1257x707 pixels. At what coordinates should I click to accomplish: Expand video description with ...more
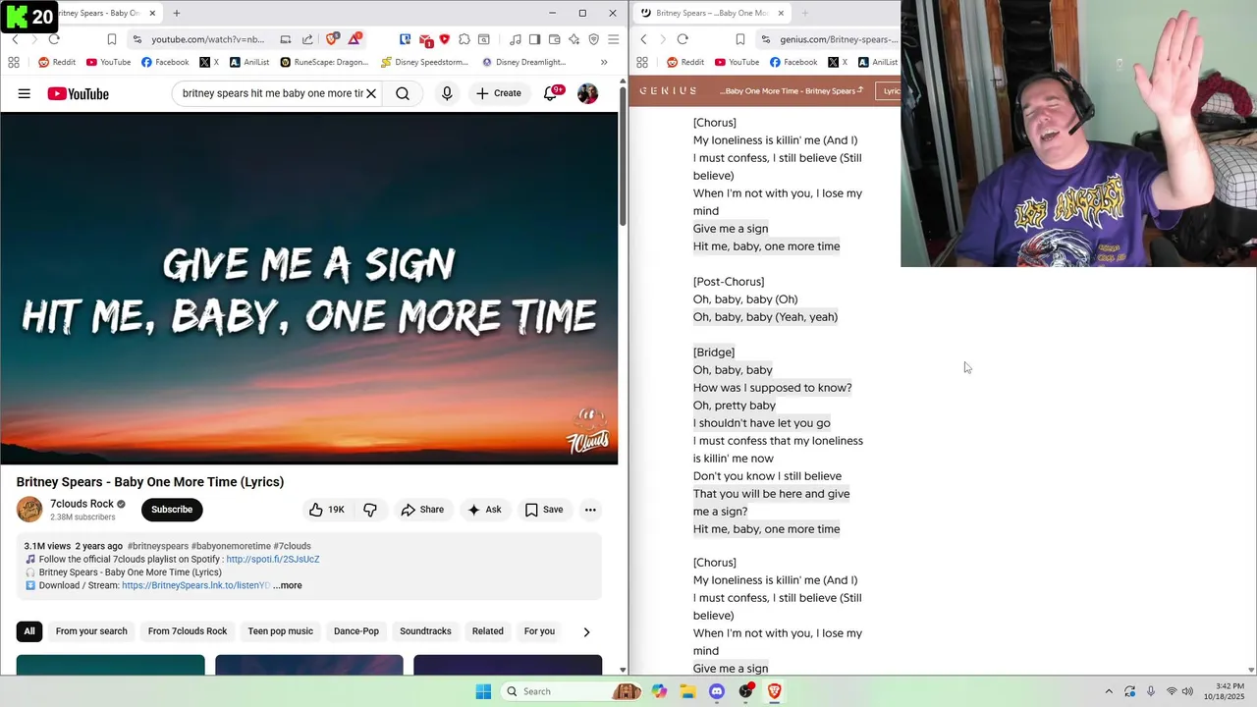pyautogui.click(x=288, y=585)
